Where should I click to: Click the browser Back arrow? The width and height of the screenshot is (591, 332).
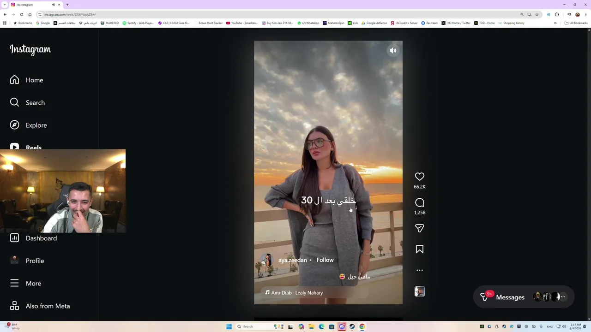[x=5, y=14]
